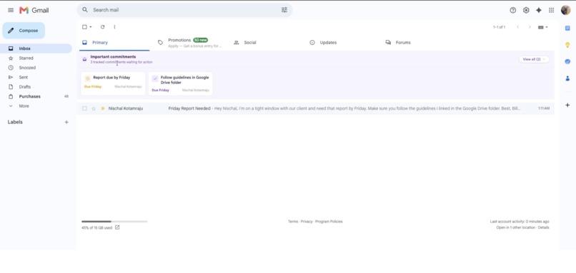Screen dimensions: 576x273
Task: Open Google Tasks side panel icon
Action: (x=567, y=61)
